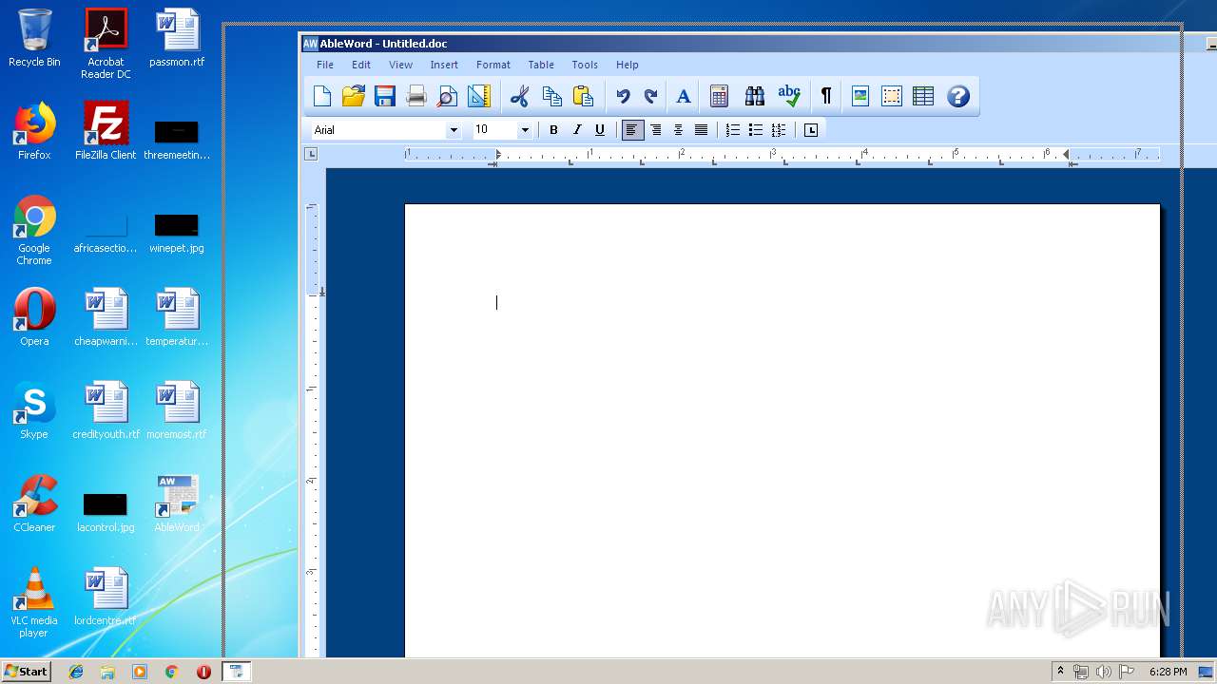Open the Help menu
This screenshot has width=1217, height=684.
[x=628, y=65]
